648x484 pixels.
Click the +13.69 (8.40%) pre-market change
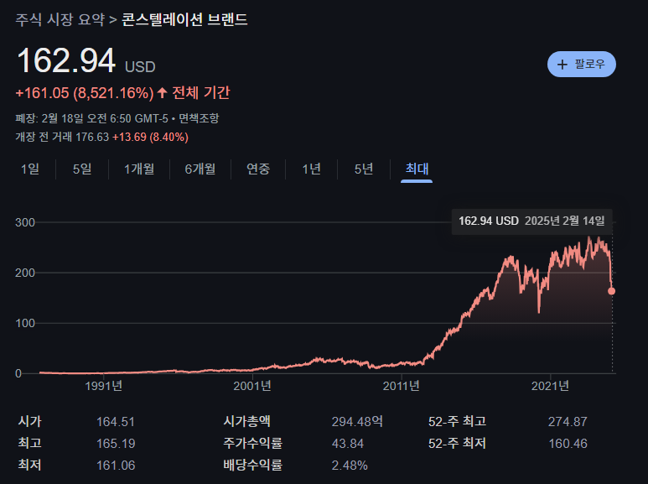coord(150,137)
